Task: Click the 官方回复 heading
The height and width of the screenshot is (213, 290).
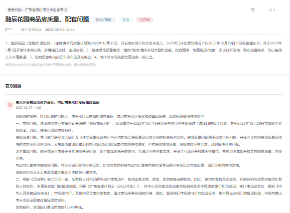Action: tap(13, 86)
